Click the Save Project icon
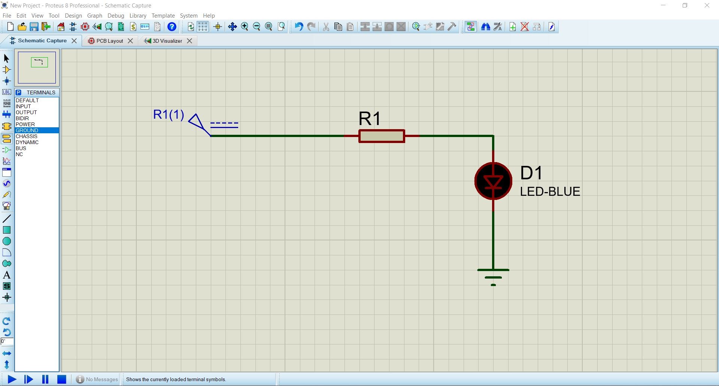The image size is (719, 386). point(34,27)
